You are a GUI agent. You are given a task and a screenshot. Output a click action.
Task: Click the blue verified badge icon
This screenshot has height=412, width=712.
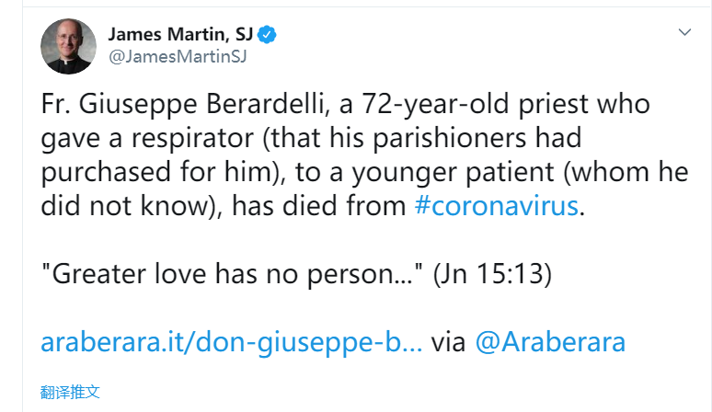(x=268, y=35)
